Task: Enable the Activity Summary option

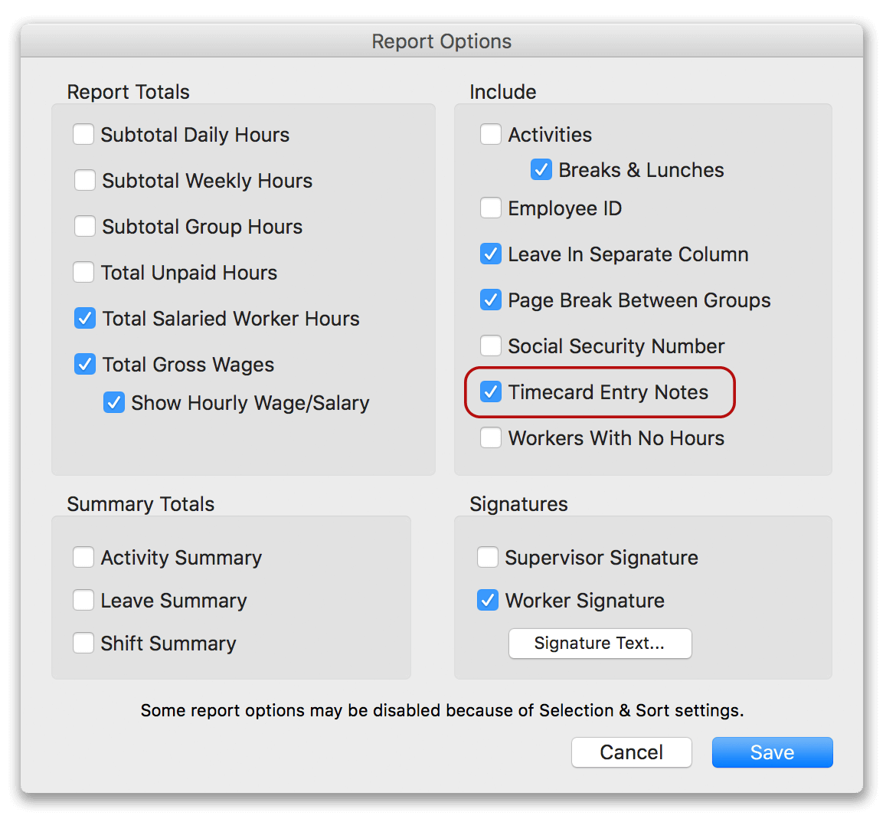Action: tap(83, 557)
